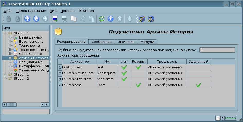Click the Архиватор column header
This screenshot has height=122, width=243.
click(x=79, y=62)
